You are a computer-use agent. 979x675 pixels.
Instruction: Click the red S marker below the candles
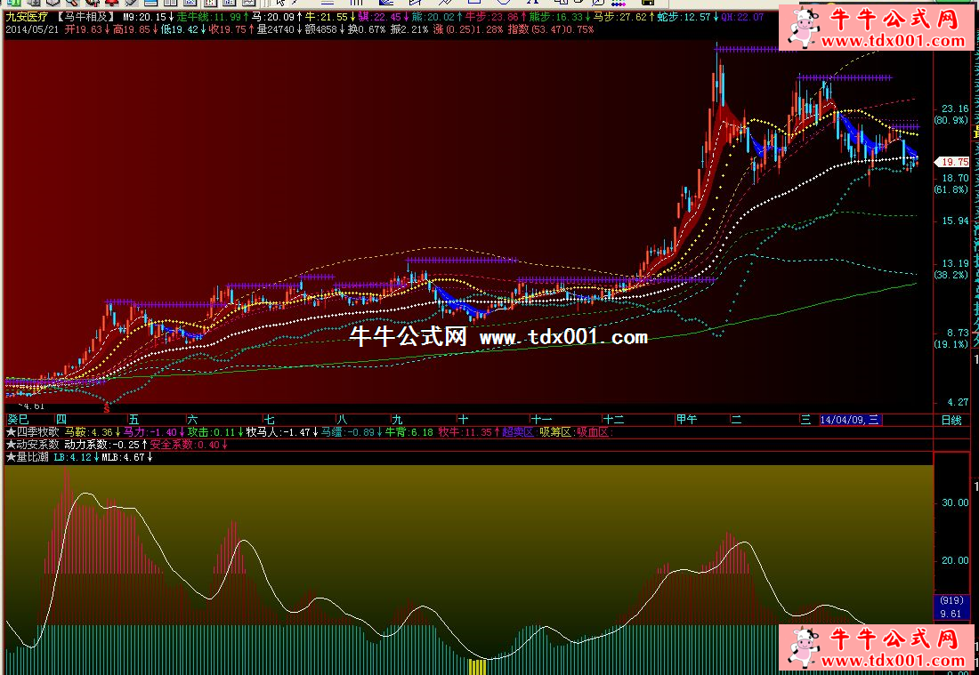[x=108, y=408]
